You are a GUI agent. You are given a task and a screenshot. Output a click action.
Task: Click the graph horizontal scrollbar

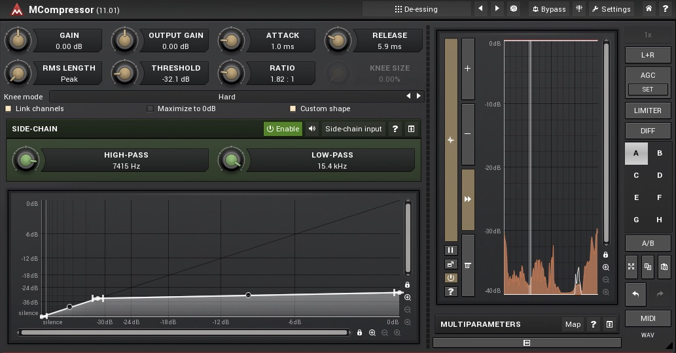point(184,332)
